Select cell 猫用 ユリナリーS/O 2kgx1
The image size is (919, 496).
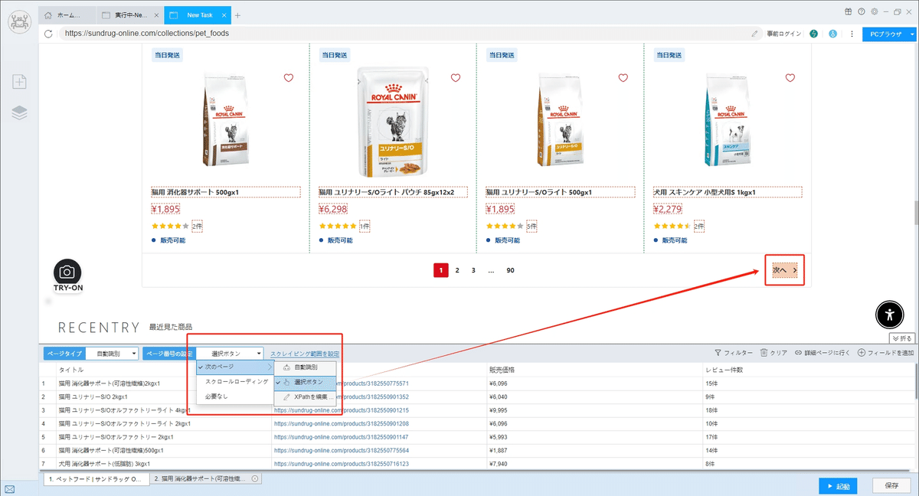pos(93,396)
